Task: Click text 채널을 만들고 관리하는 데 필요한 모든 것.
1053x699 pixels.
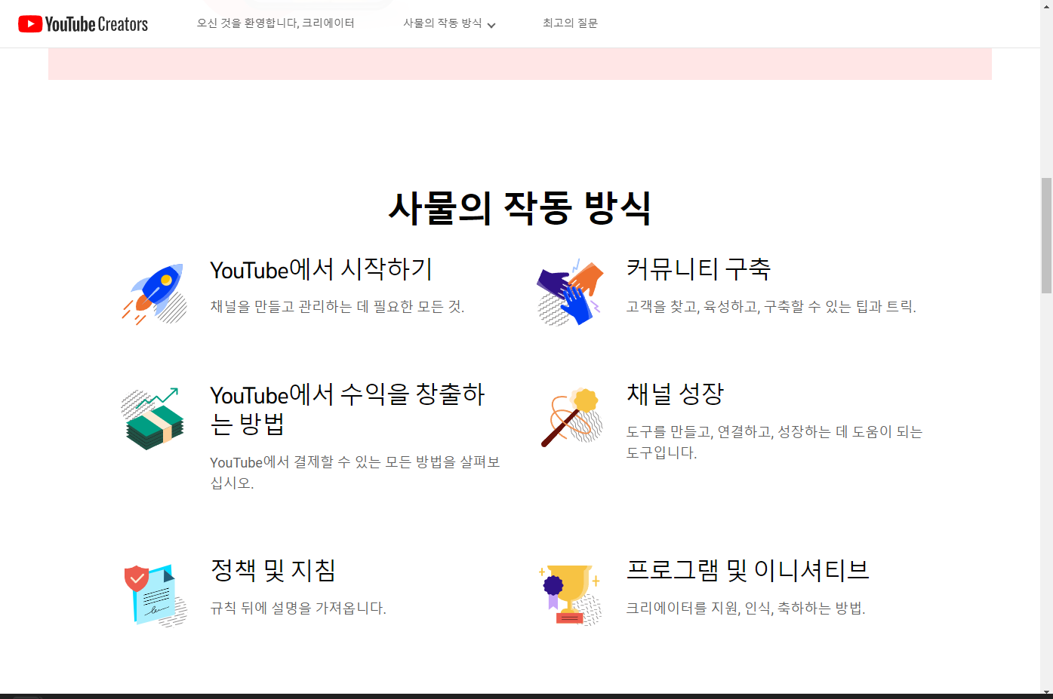Action: 337,307
